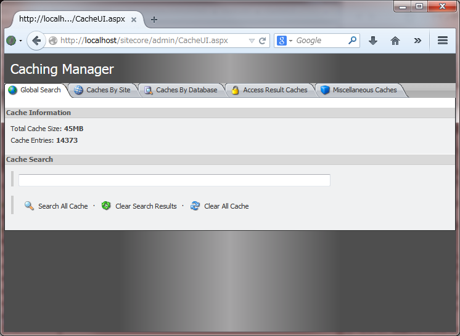Open the browser hamburger menu

pos(442,41)
